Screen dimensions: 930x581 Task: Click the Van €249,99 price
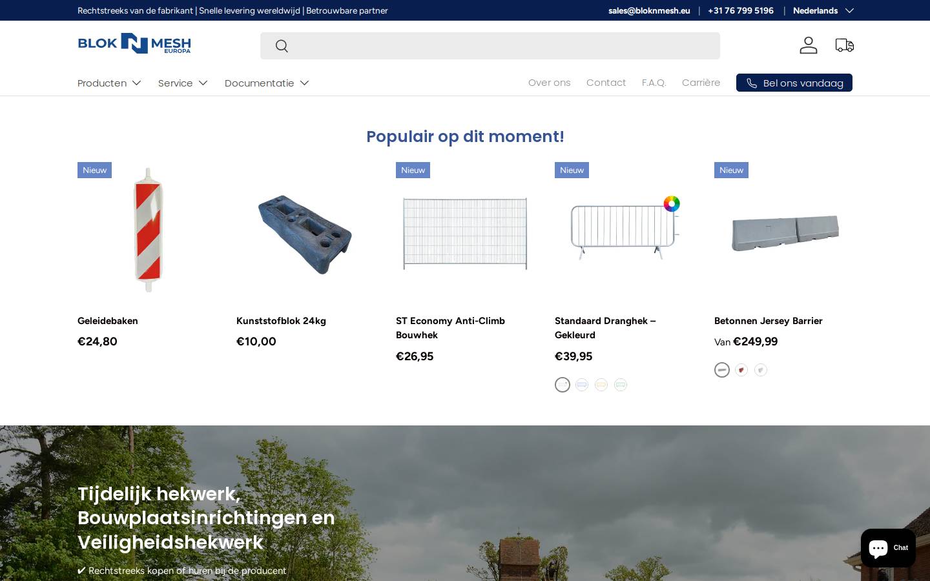[x=746, y=341]
